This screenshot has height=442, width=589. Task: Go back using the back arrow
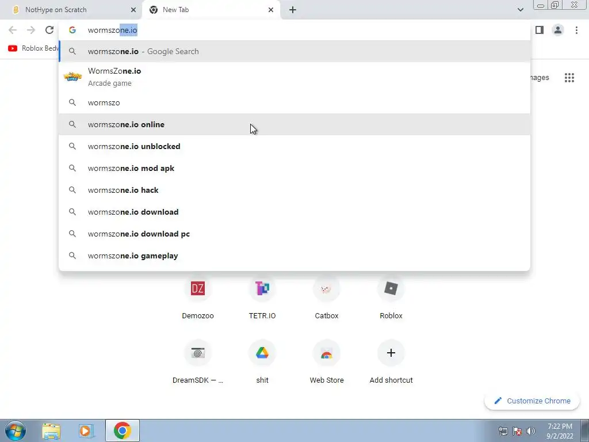click(13, 30)
